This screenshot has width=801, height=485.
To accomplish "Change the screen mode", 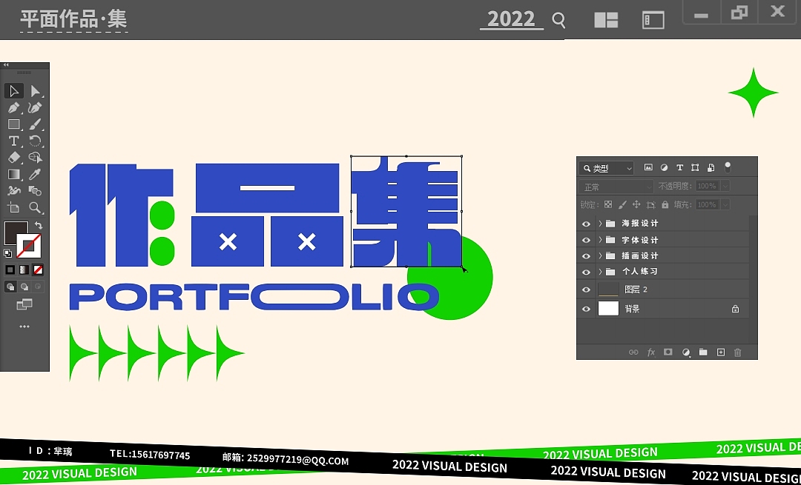I will tap(24, 305).
